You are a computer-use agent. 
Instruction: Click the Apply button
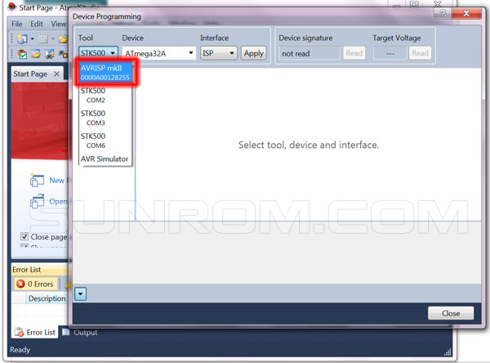pos(254,53)
